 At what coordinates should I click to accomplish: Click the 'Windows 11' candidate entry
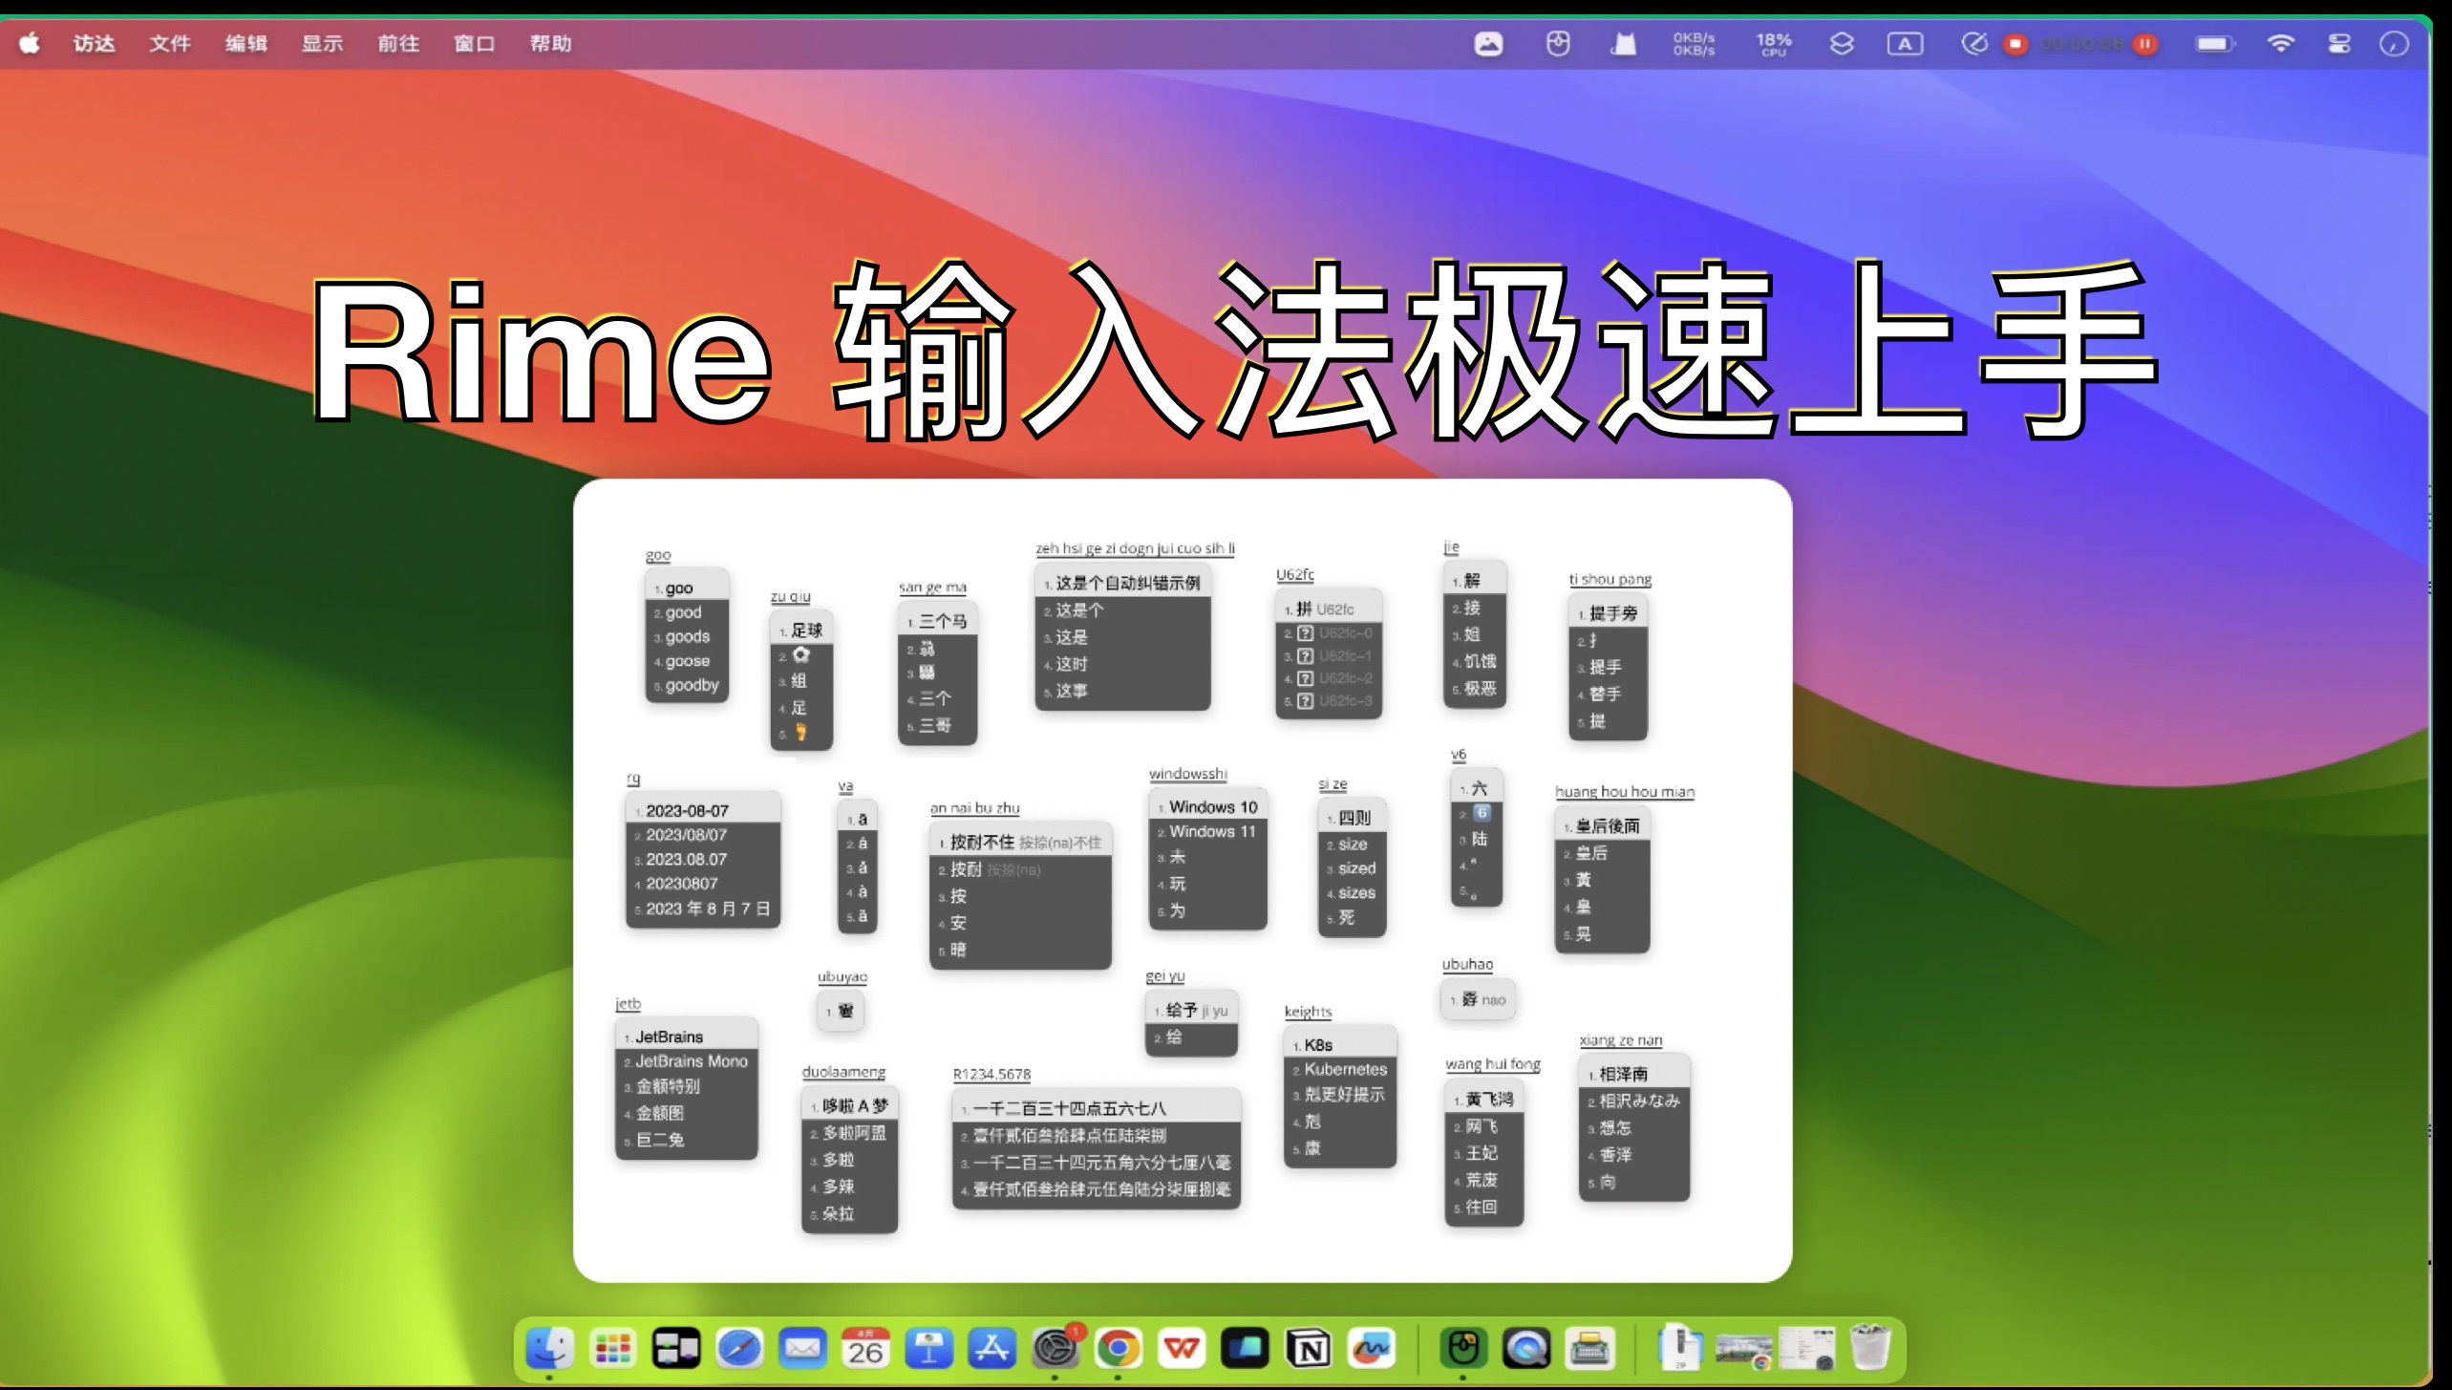coord(1207,831)
